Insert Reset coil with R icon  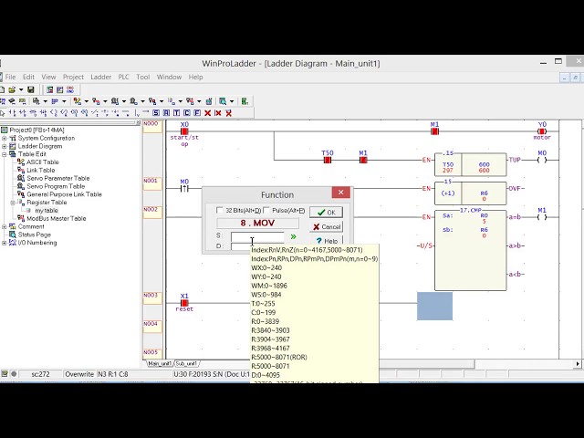pos(166,113)
